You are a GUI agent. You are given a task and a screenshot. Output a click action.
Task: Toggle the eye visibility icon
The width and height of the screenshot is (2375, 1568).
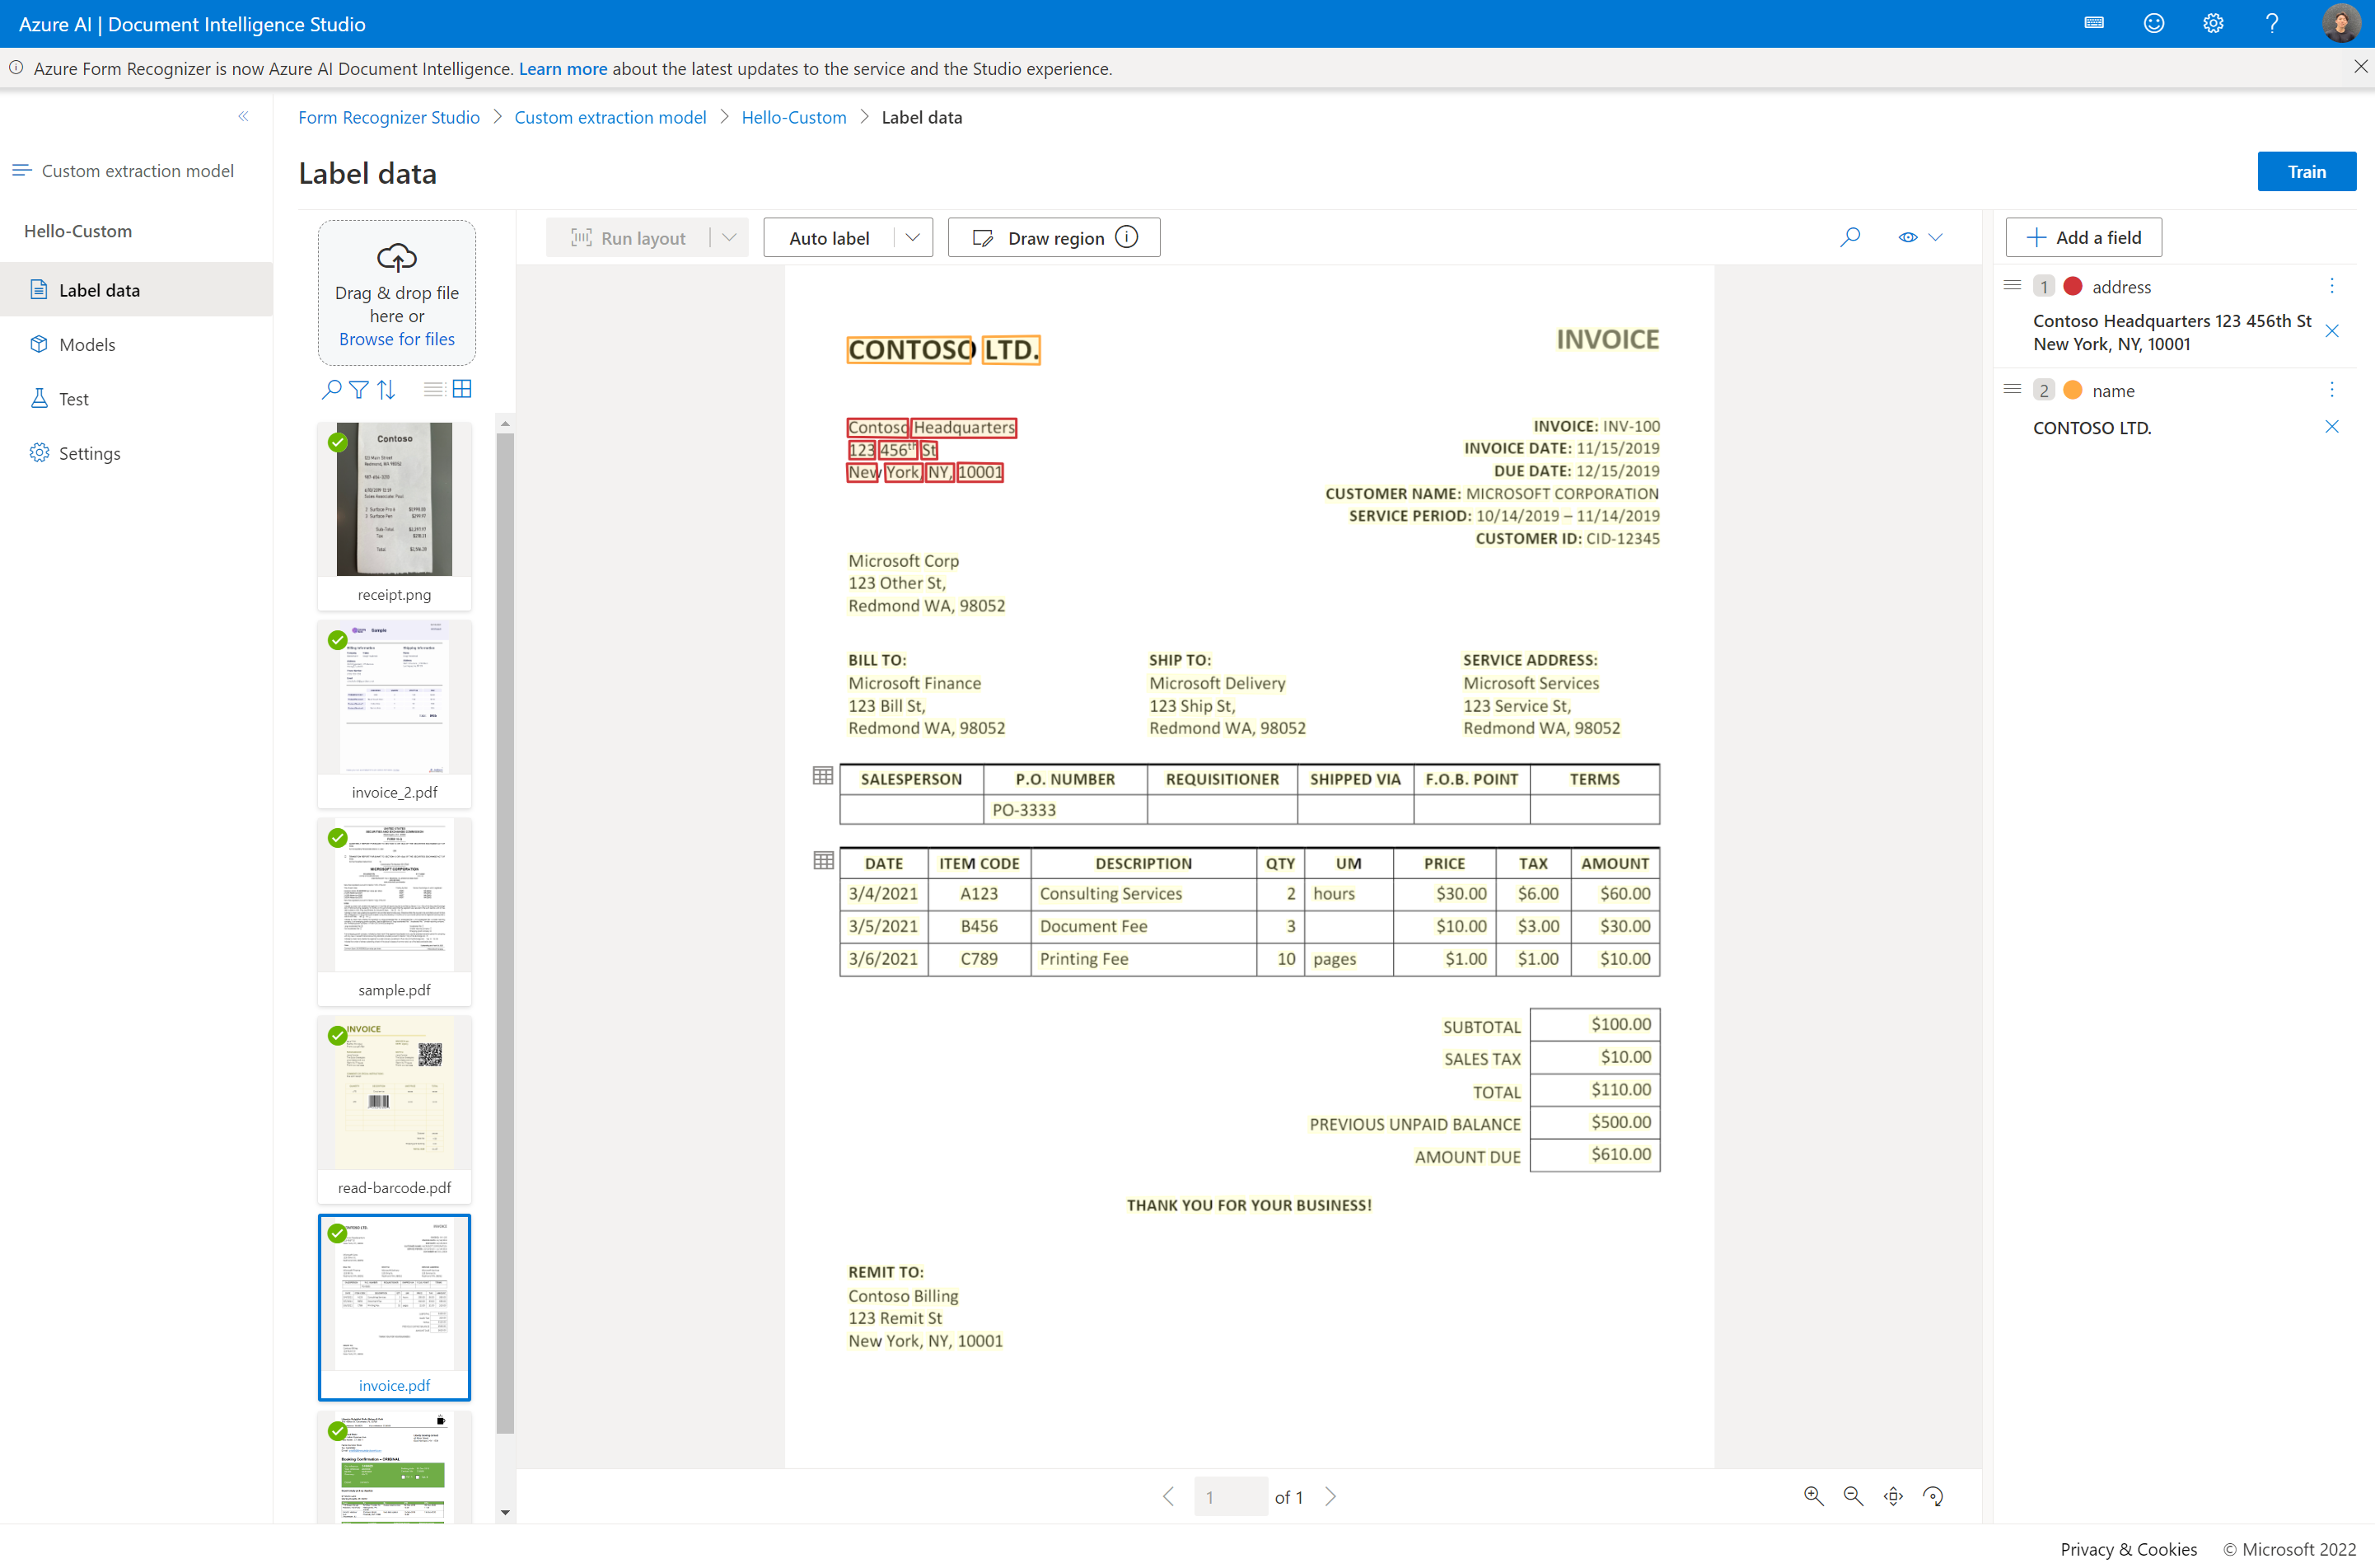[1908, 236]
